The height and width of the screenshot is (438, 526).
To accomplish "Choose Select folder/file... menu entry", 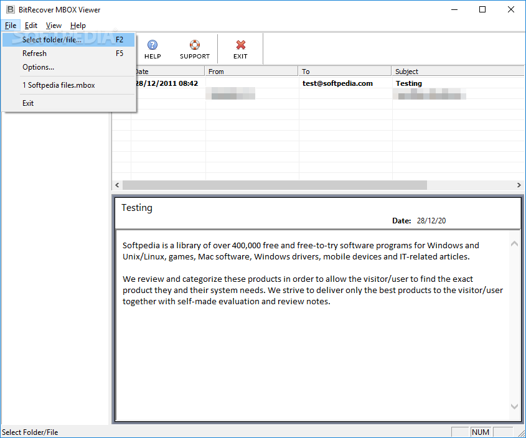I will [x=68, y=40].
